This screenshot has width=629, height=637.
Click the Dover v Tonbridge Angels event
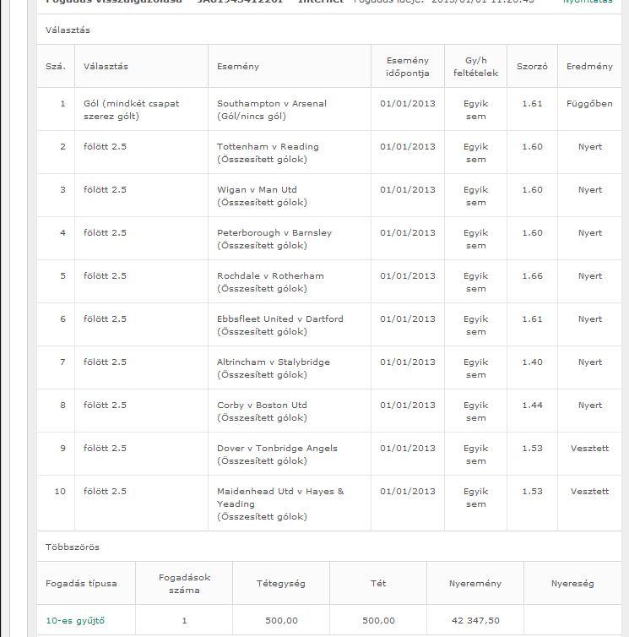(277, 449)
